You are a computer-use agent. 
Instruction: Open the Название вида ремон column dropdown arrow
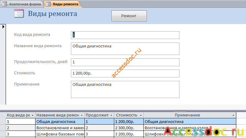[x=82, y=115]
